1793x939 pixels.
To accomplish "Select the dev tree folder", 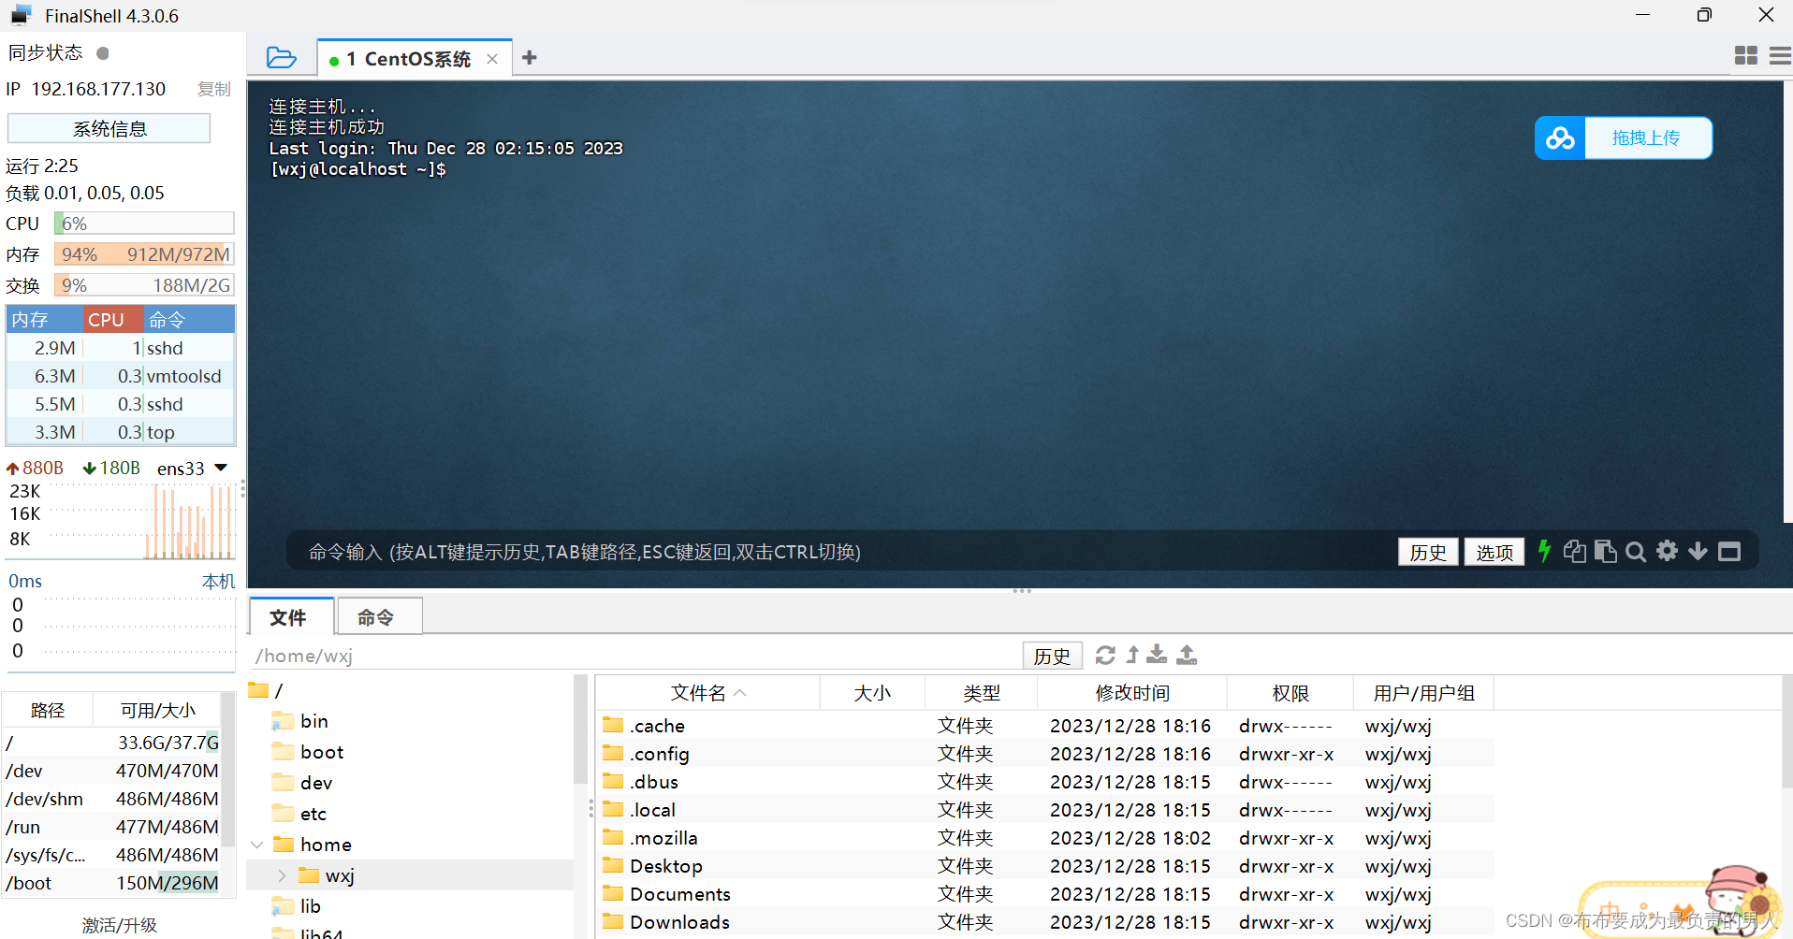I will pos(302,783).
